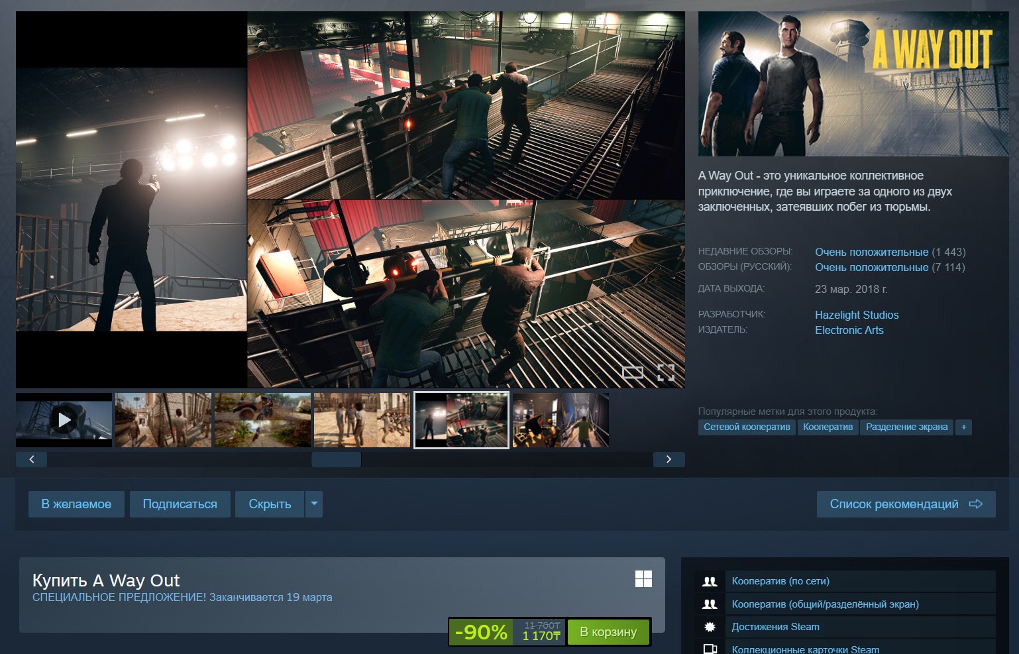Play the trailer video thumbnail
The image size is (1019, 654).
click(64, 420)
